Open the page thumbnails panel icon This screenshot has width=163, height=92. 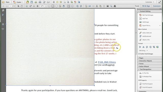point(3,10)
